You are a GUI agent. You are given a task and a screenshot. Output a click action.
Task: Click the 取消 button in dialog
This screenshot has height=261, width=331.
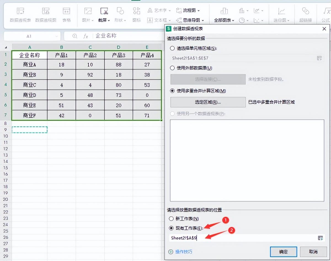pyautogui.click(x=313, y=252)
